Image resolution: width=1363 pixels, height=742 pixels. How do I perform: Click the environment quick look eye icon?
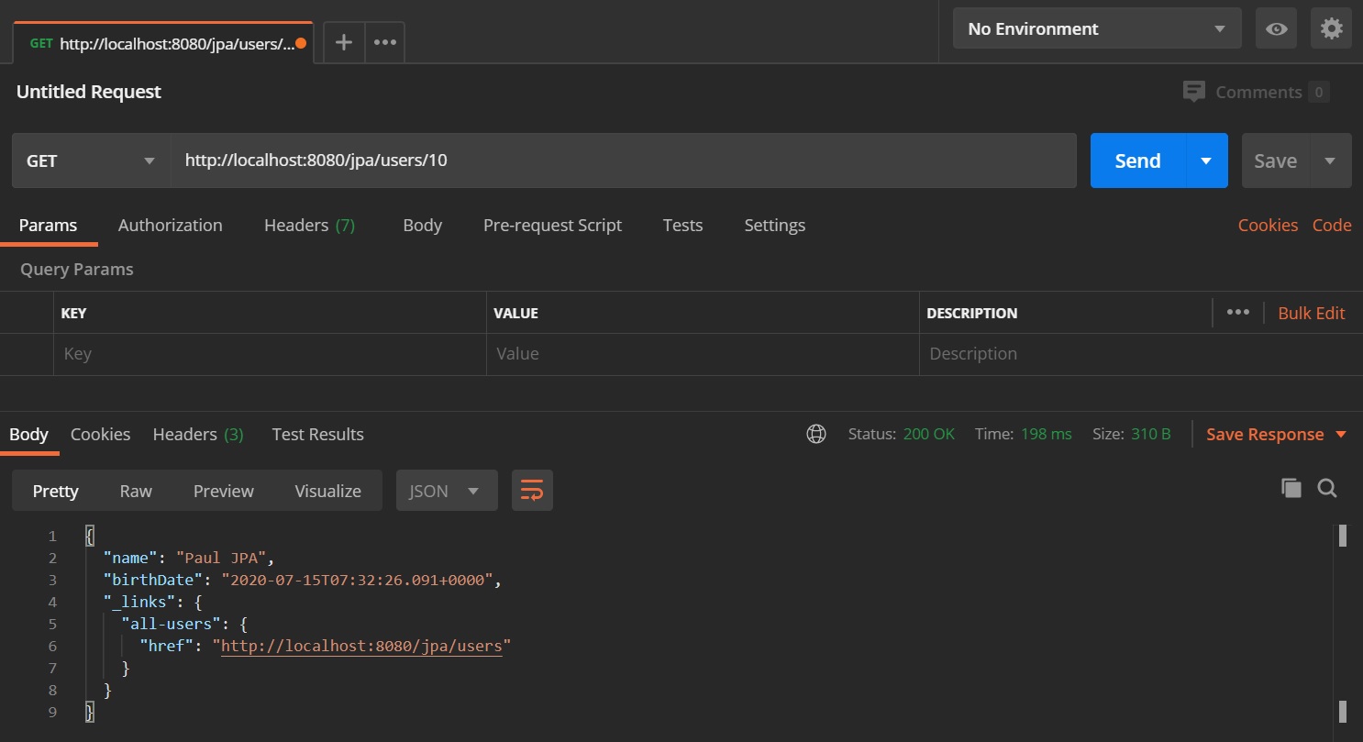(x=1276, y=28)
